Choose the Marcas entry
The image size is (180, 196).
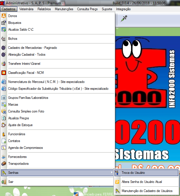coord(58,105)
